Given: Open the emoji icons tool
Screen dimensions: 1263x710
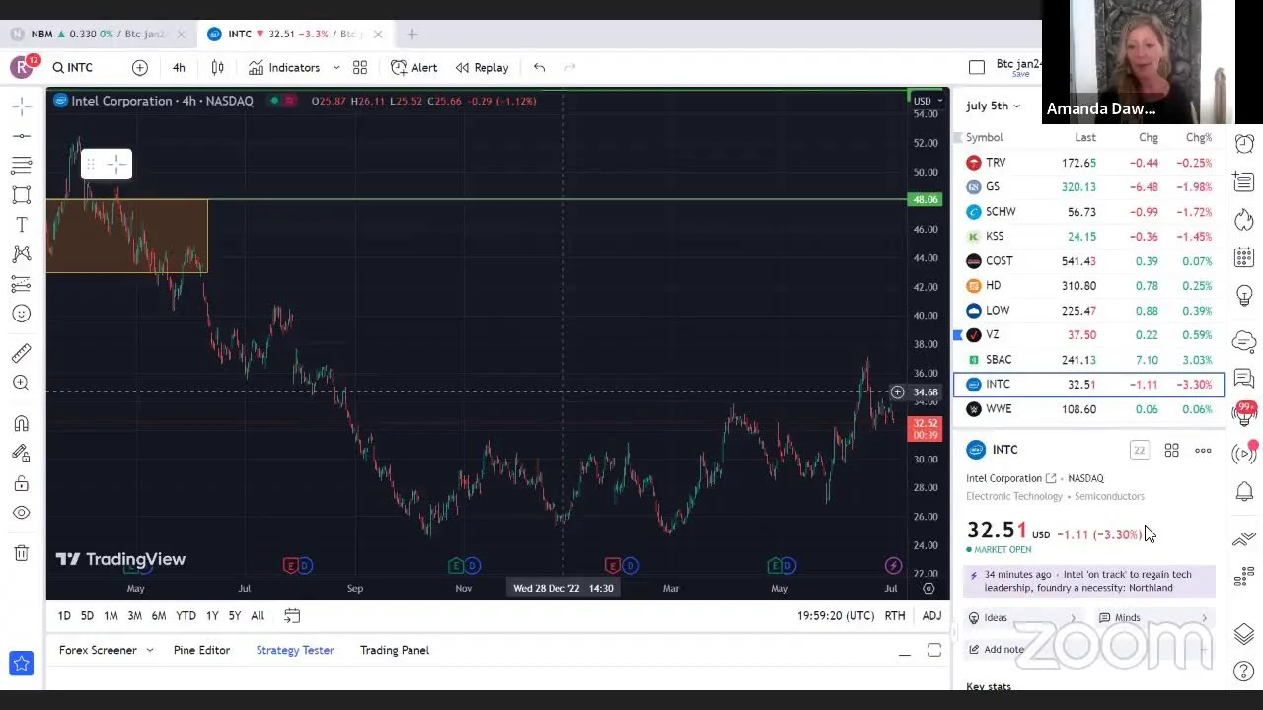Looking at the screenshot, I should tap(21, 314).
